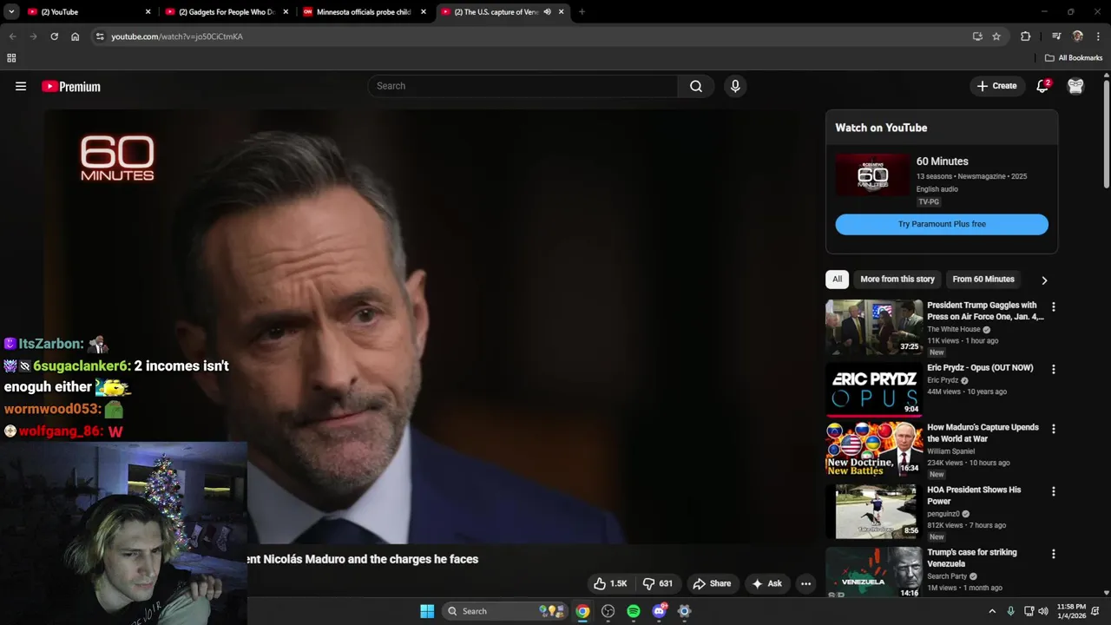Open the All Bookmarks folder
Image resolution: width=1111 pixels, height=625 pixels.
click(x=1074, y=58)
